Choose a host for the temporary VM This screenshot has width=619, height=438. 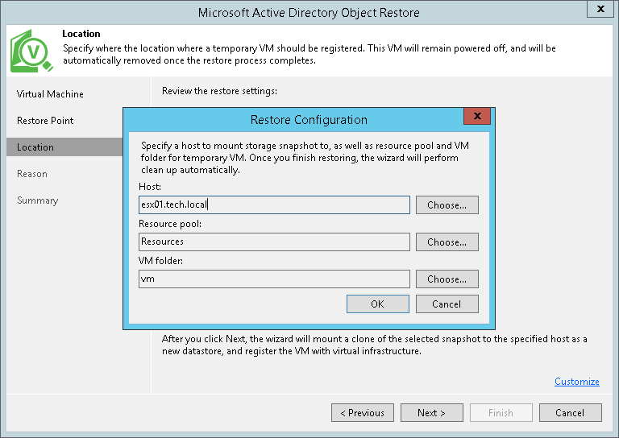tap(447, 205)
